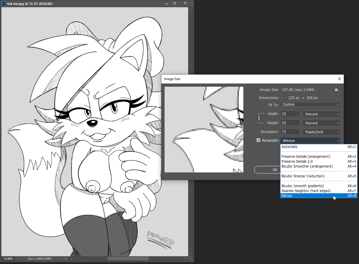
Task: Open the Fit To dropdown showing Custom
Action: (310, 104)
